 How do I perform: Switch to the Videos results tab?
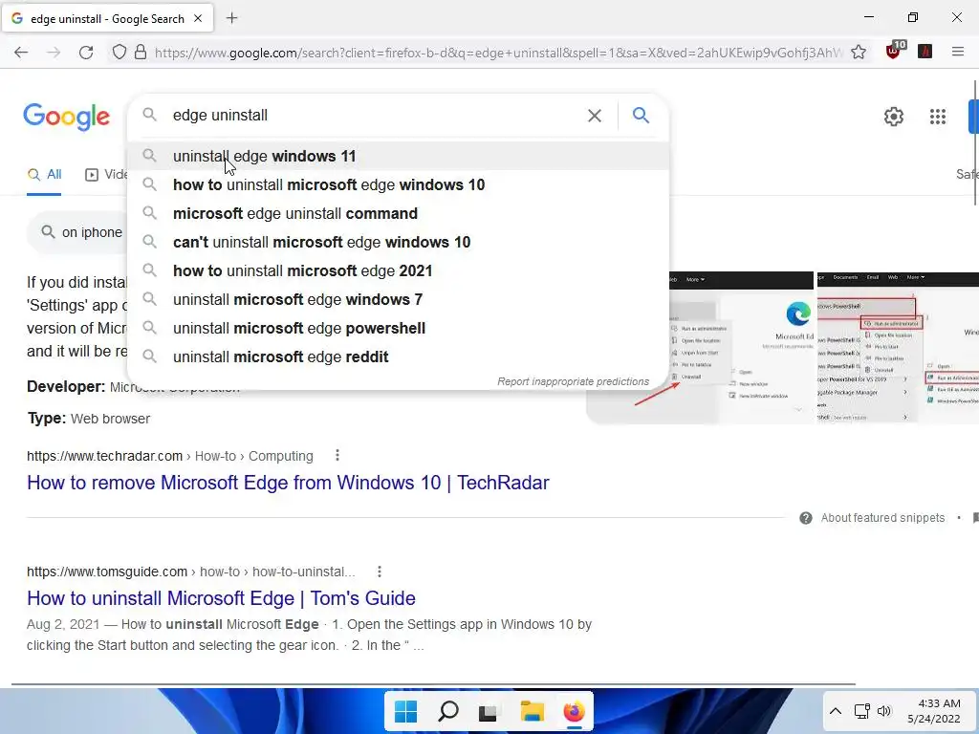coord(106,175)
